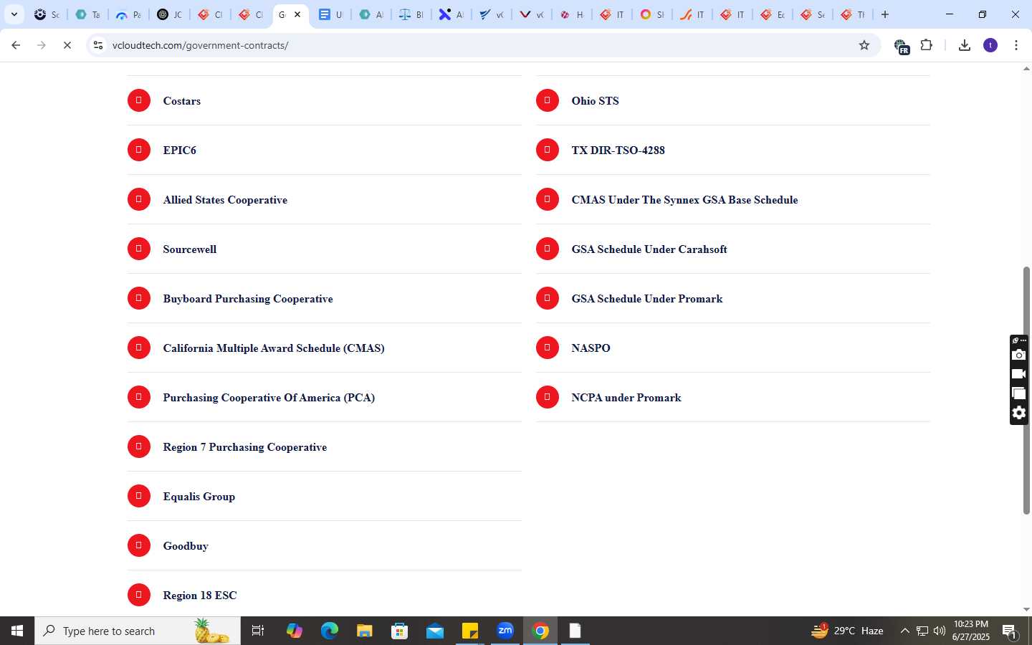The image size is (1032, 645).
Task: Switch to the 'Ec' browser tab
Action: point(773,14)
